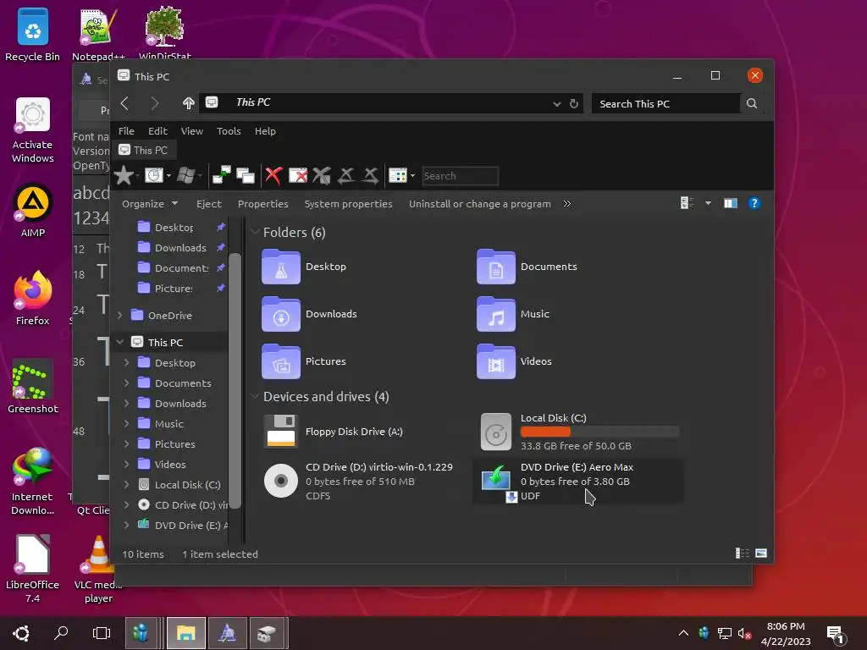The image size is (867, 650).
Task: Click the close tabs to left arrow icon
Action: (346, 176)
